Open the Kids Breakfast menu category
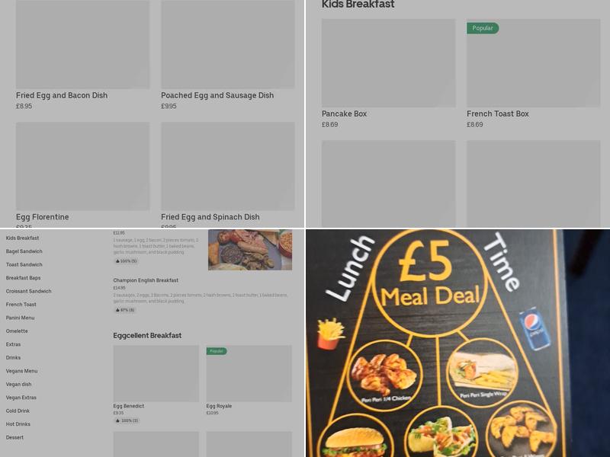This screenshot has width=610, height=457. pos(22,238)
